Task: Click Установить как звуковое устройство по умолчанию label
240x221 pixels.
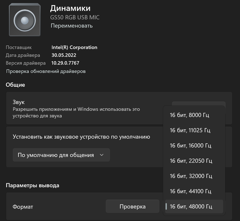Action: tap(81, 137)
